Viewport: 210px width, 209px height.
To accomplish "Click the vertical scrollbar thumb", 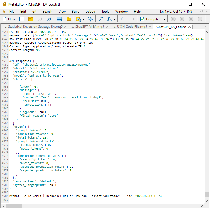I will (207, 194).
